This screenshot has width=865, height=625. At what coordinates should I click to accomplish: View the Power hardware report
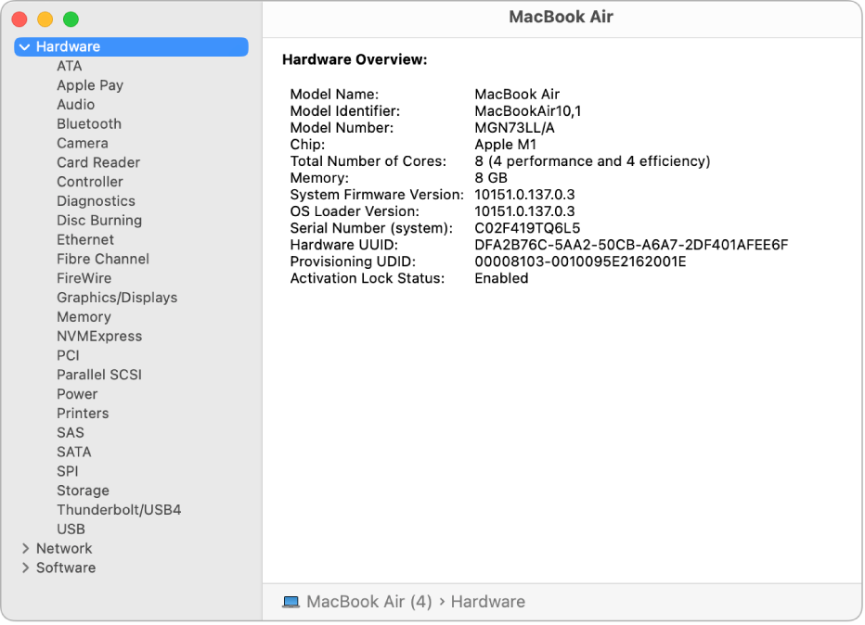click(x=77, y=393)
